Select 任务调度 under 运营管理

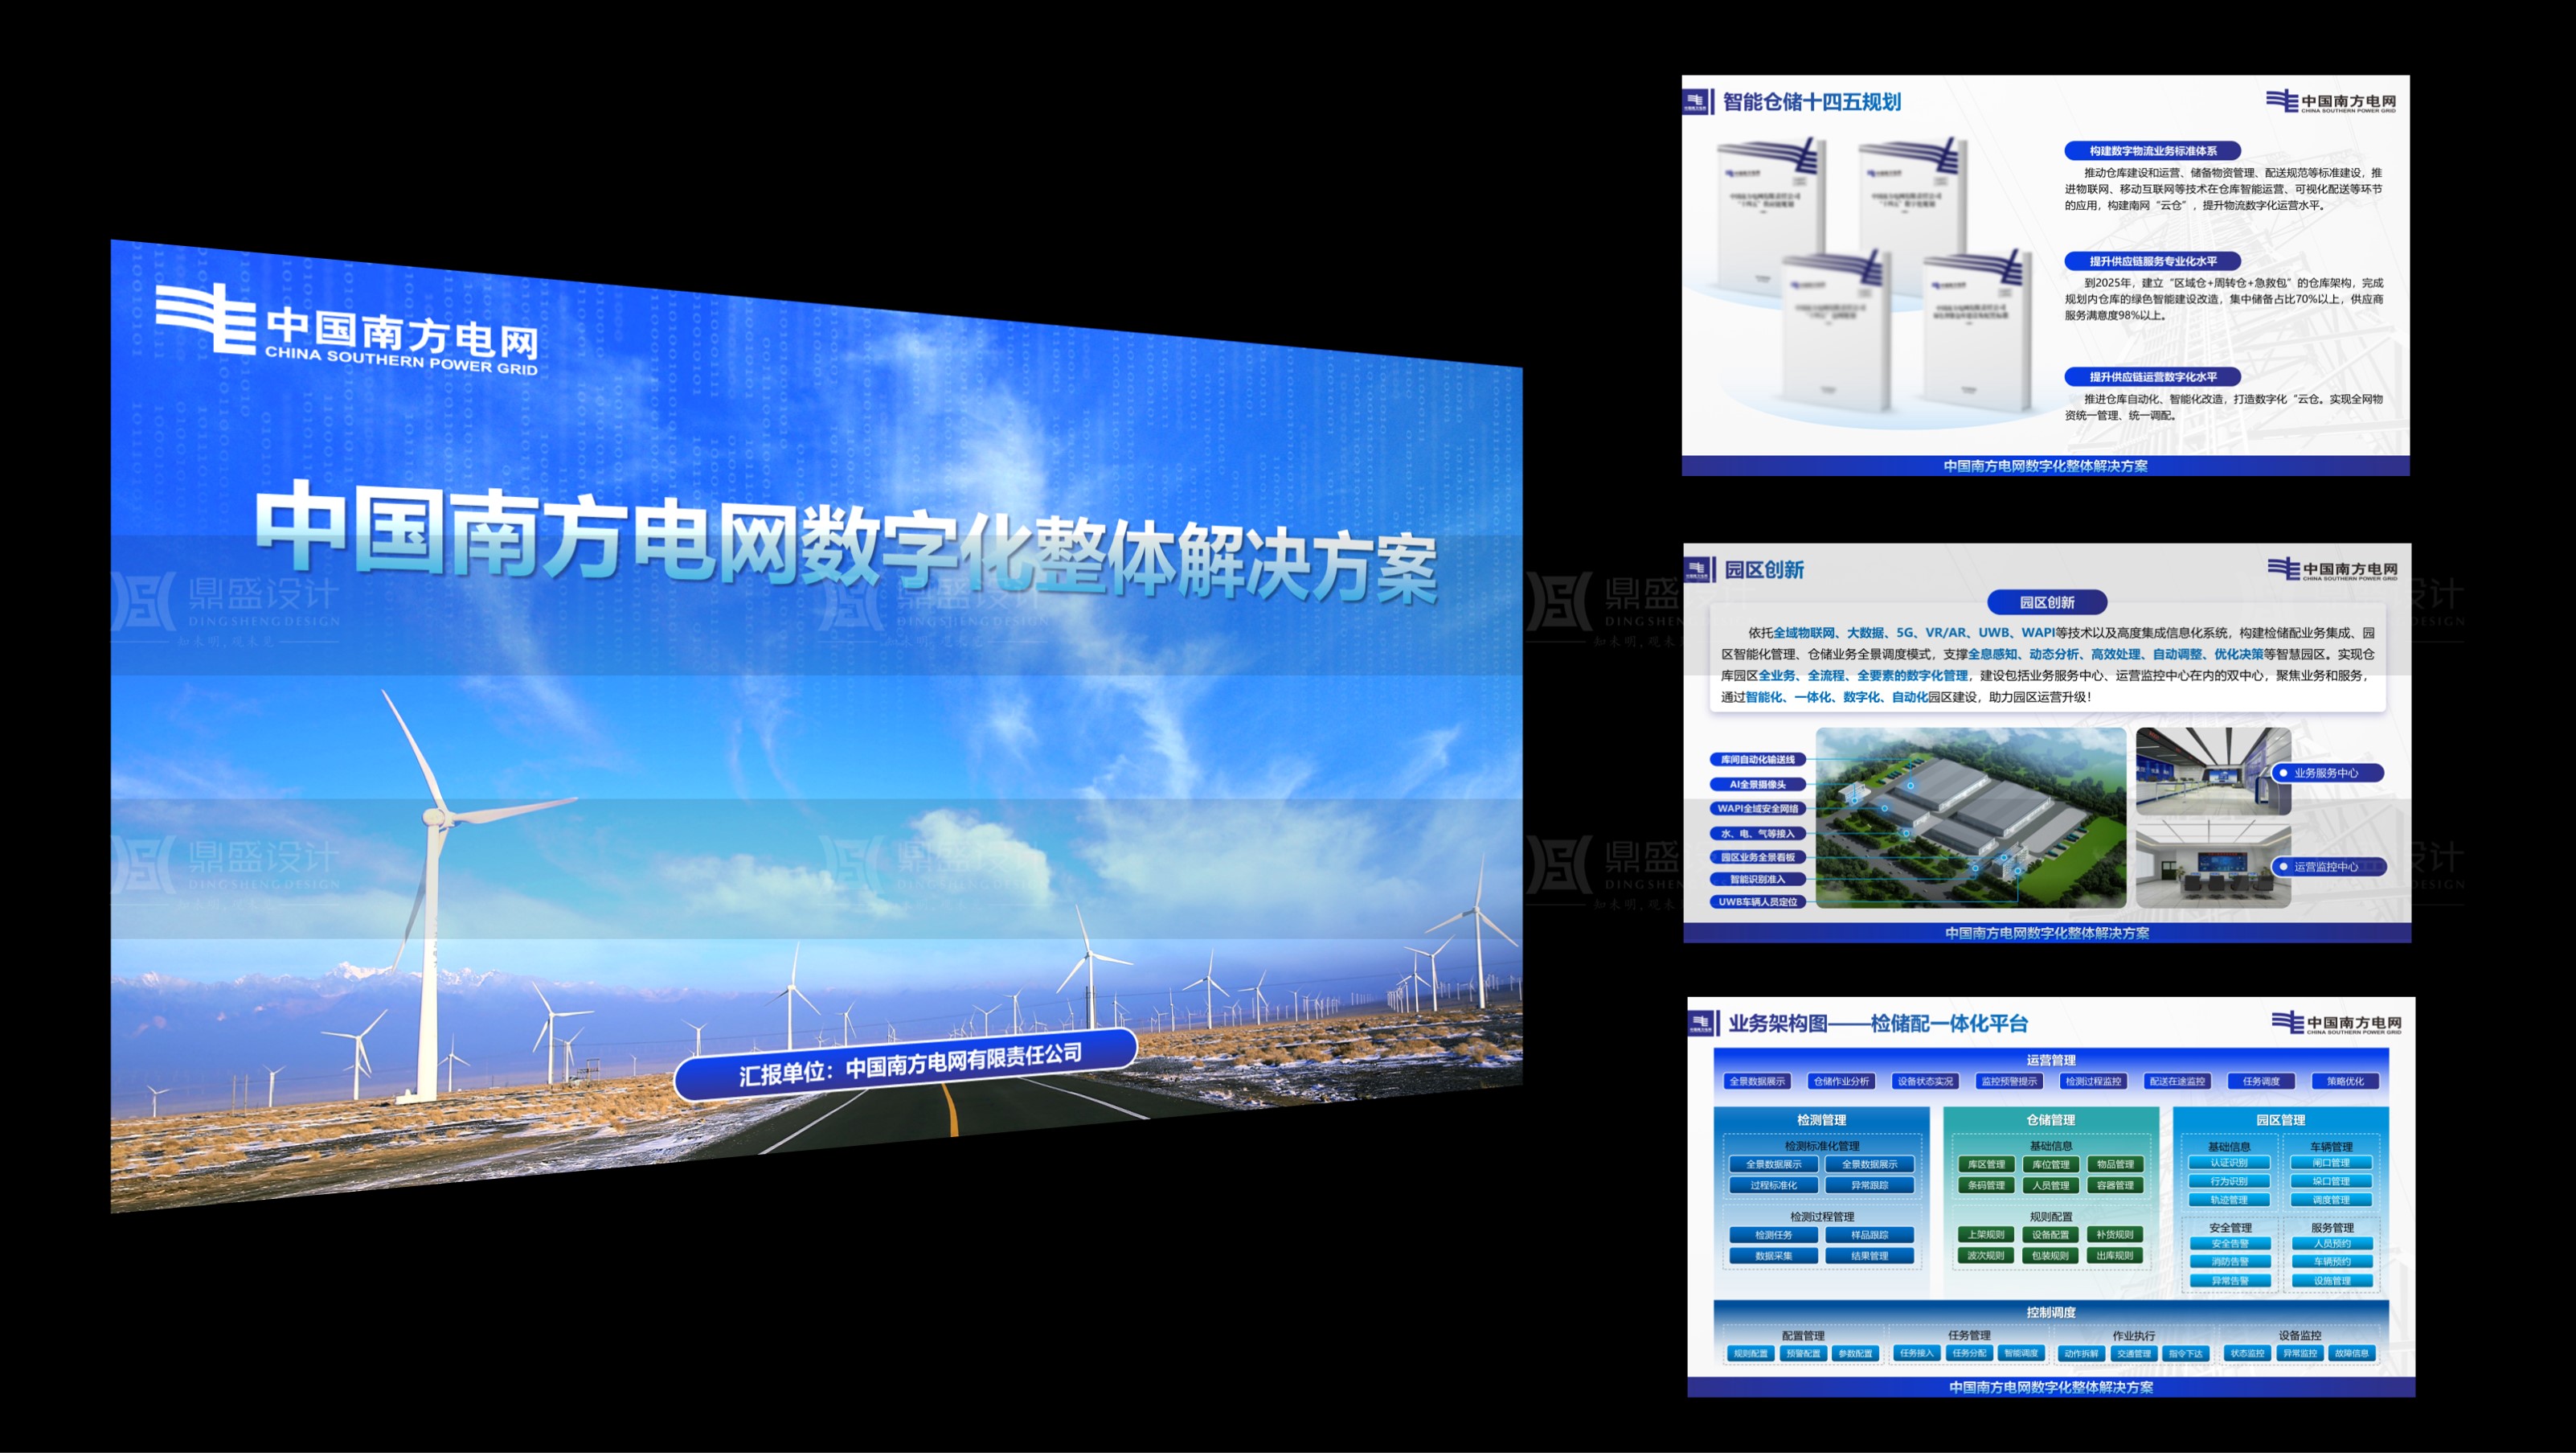tap(2261, 1081)
